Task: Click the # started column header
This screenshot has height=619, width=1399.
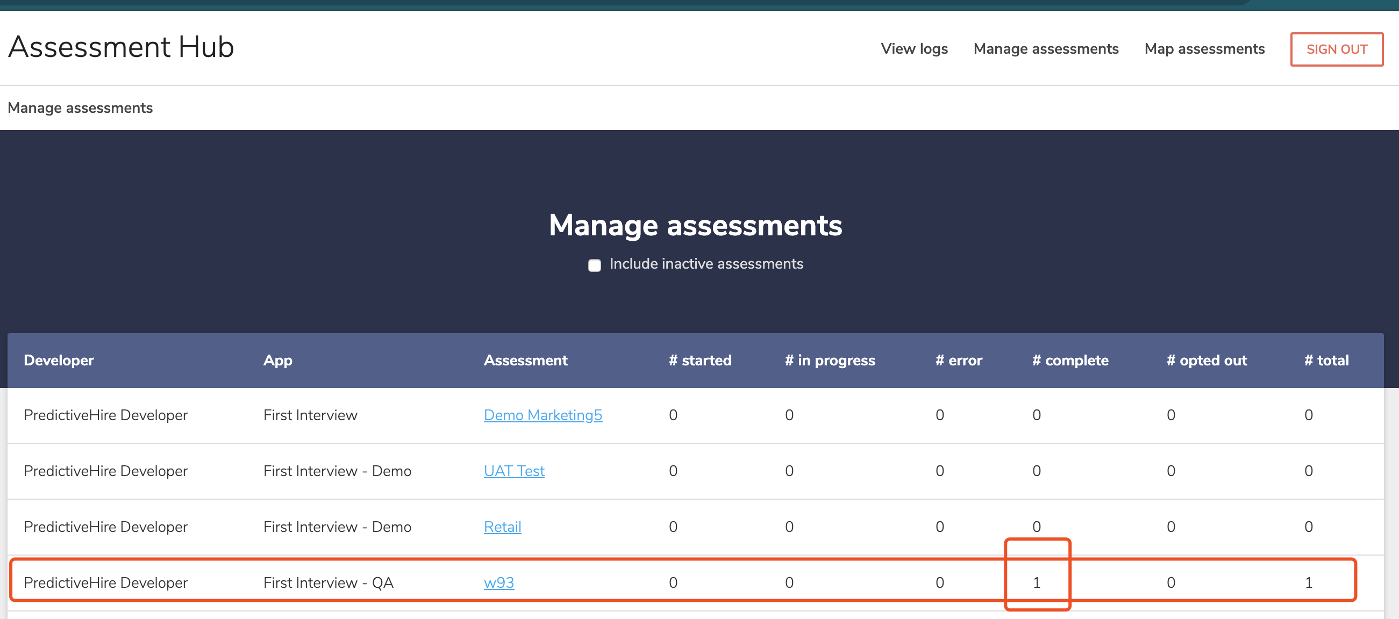Action: (700, 360)
